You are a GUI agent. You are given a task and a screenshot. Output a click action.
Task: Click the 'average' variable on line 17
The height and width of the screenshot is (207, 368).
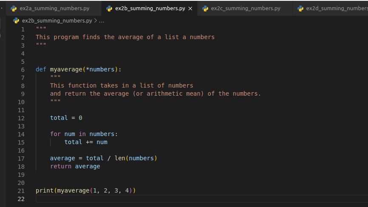click(62, 158)
